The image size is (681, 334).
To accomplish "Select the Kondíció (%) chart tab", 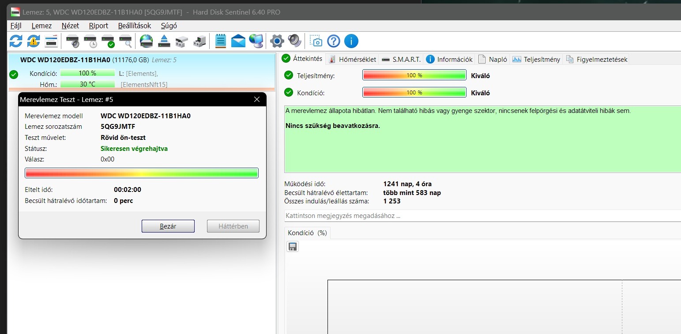I will click(x=307, y=233).
